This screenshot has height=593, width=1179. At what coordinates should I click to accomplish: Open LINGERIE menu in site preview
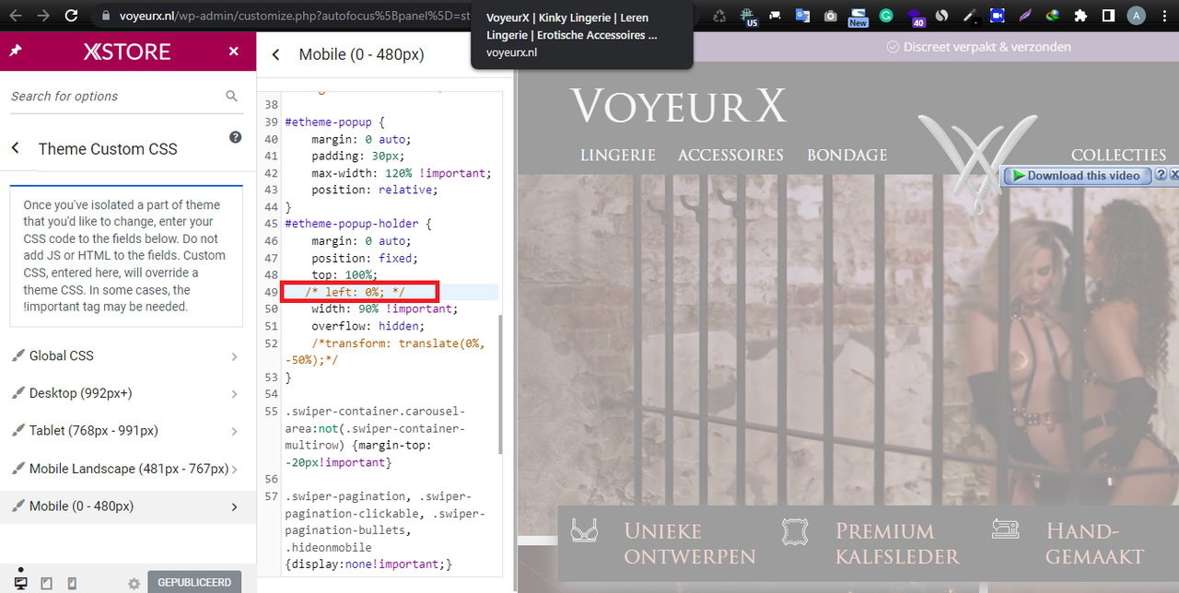click(x=618, y=155)
